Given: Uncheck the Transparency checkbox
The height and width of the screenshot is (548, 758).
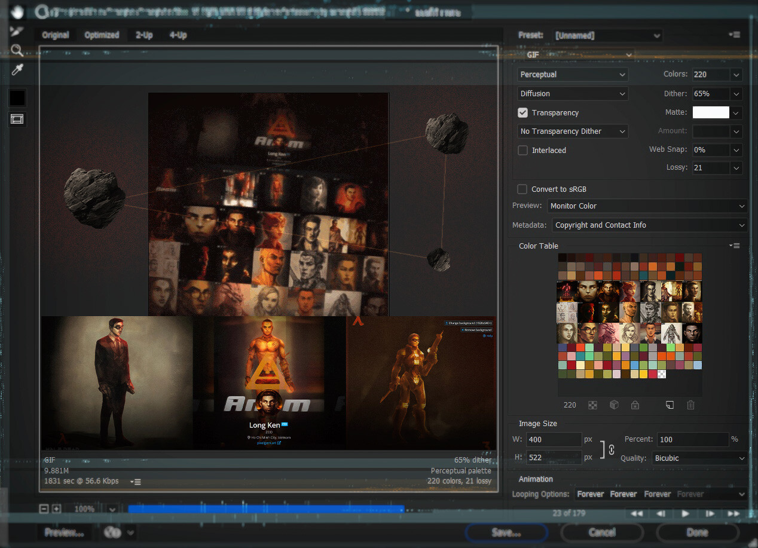Looking at the screenshot, I should [x=523, y=113].
